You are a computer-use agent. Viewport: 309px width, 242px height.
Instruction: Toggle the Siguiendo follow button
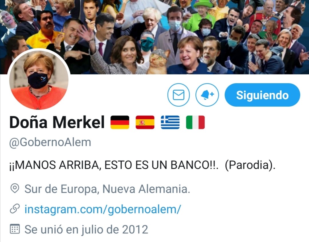click(x=262, y=95)
